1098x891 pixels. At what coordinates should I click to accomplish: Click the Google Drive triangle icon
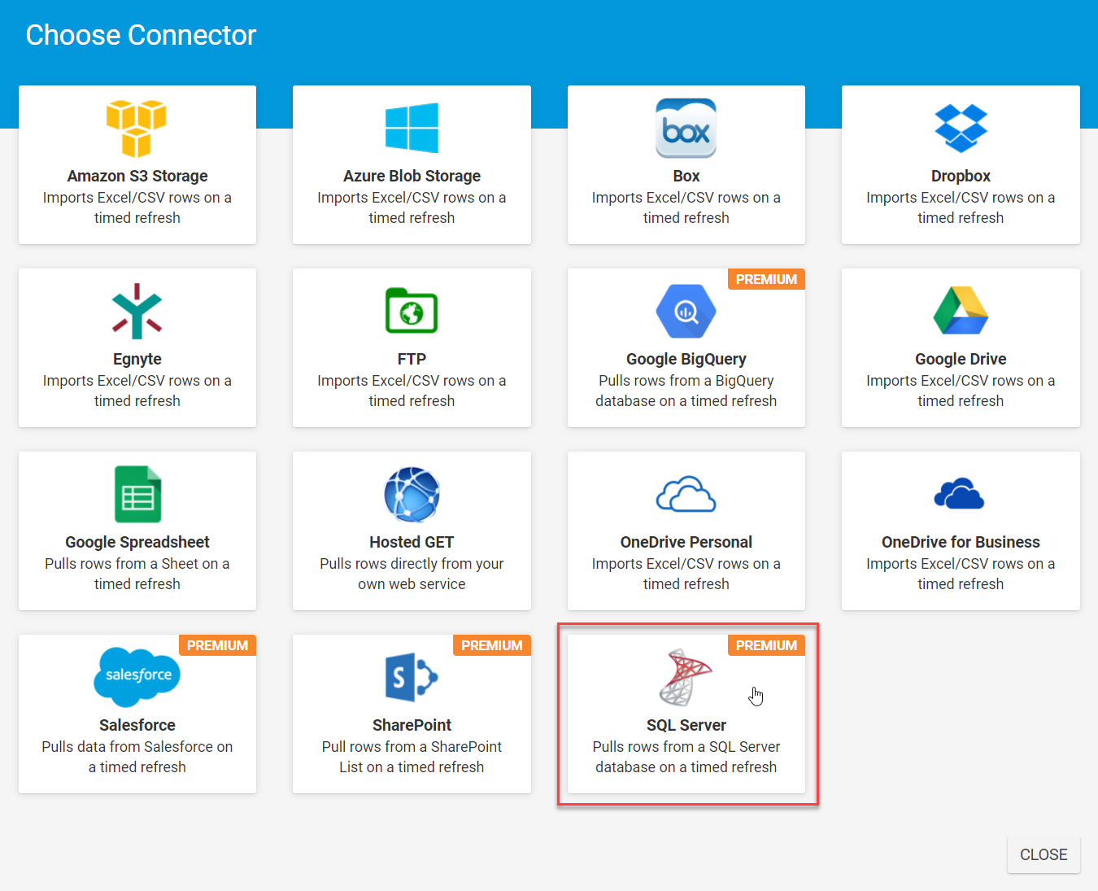[x=961, y=311]
